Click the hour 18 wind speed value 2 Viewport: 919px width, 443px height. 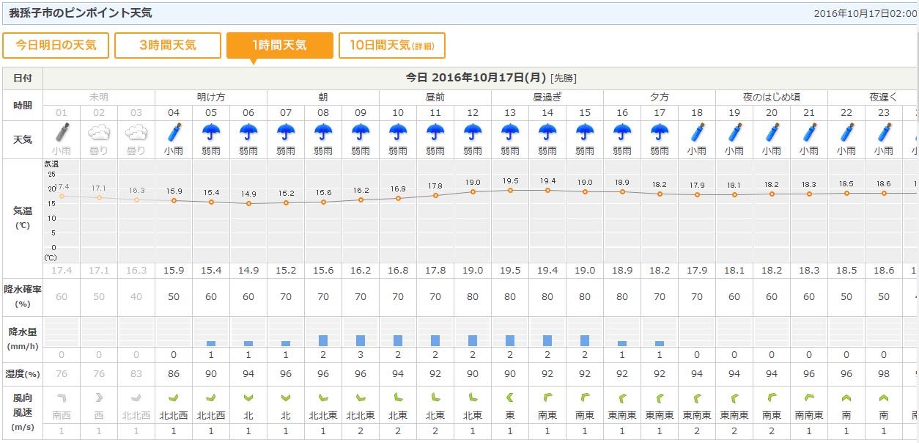(x=697, y=431)
